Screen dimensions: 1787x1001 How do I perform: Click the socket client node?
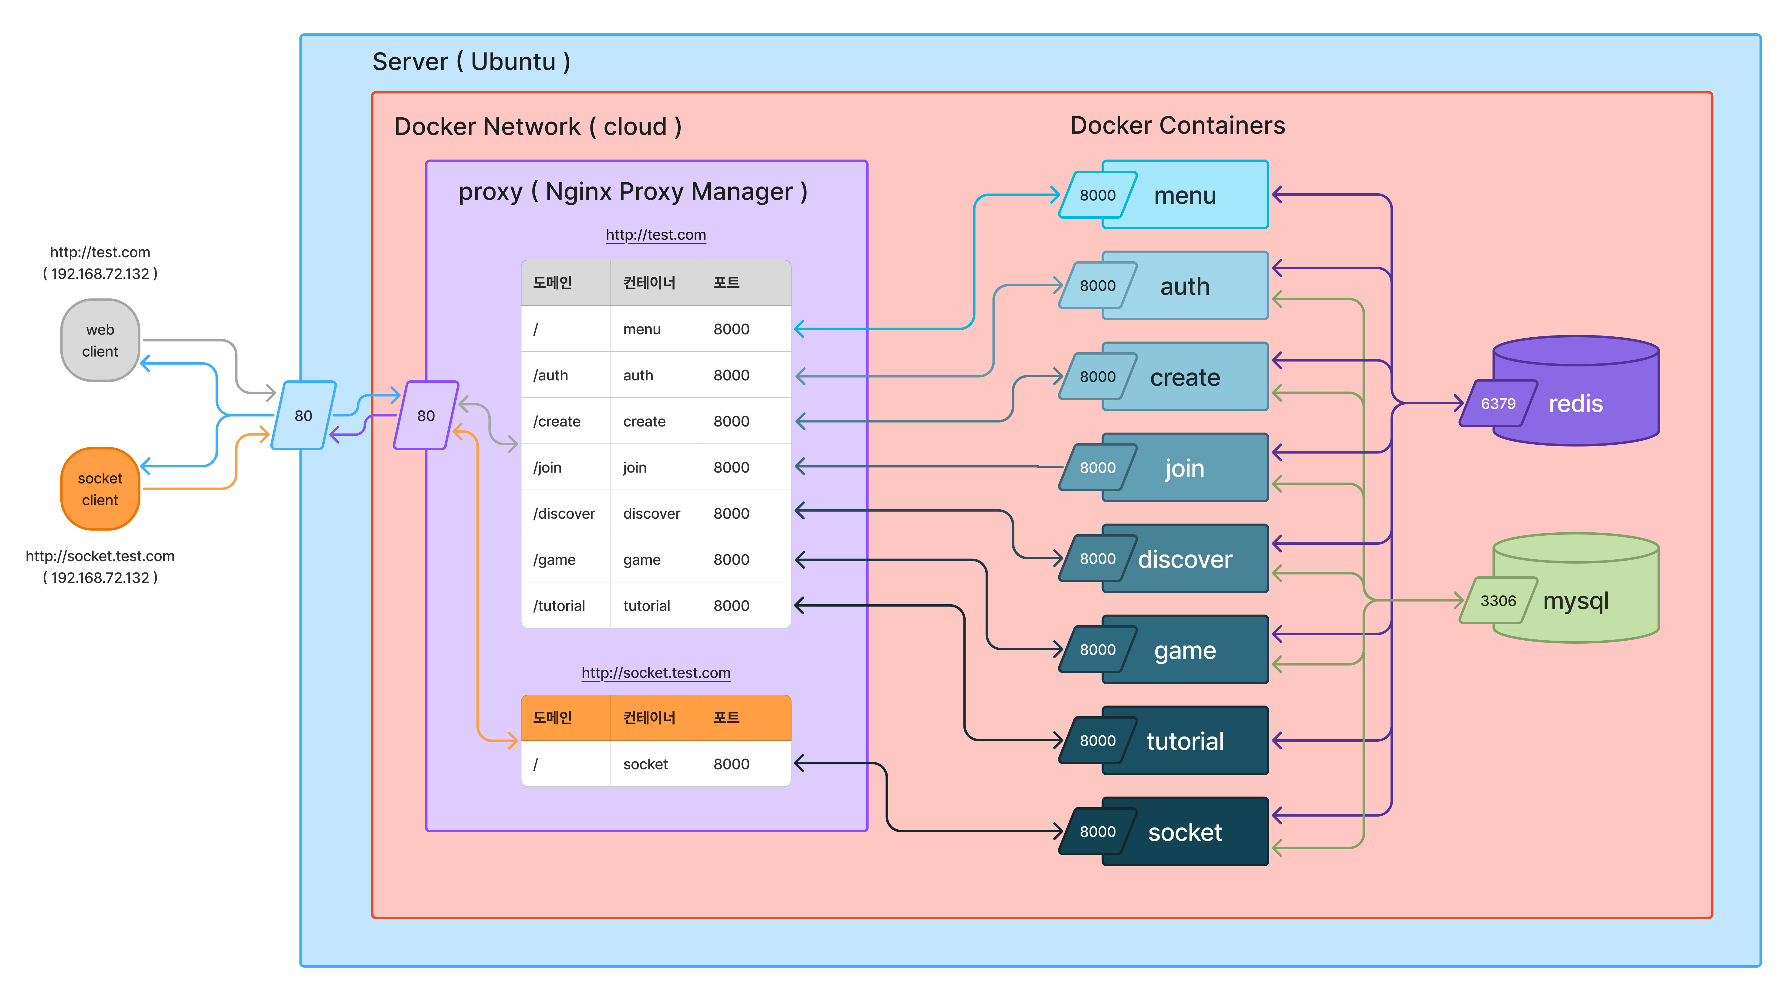point(100,489)
